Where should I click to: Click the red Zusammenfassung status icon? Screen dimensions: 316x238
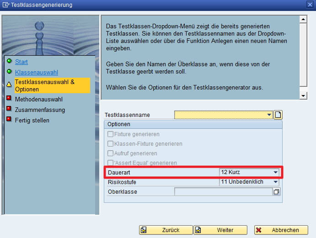click(9, 110)
